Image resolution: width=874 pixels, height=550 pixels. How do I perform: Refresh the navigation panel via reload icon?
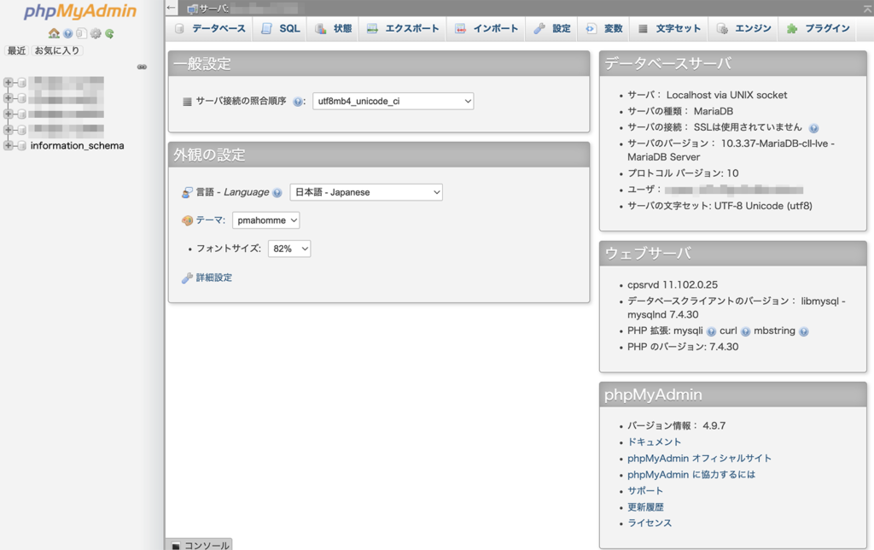pos(108,34)
